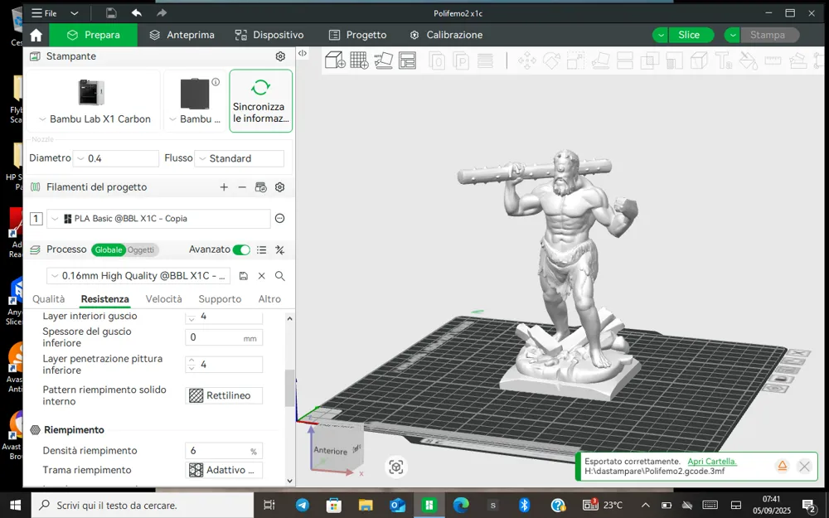This screenshot has height=518, width=829.
Task: Switch to the Supporto tab
Action: [x=220, y=299]
